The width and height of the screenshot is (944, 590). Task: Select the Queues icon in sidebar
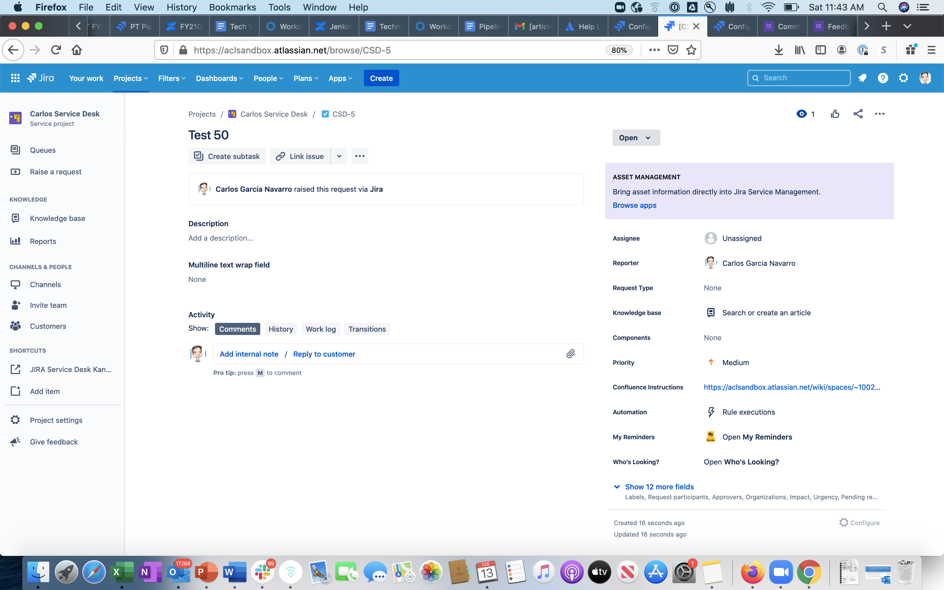pyautogui.click(x=15, y=150)
